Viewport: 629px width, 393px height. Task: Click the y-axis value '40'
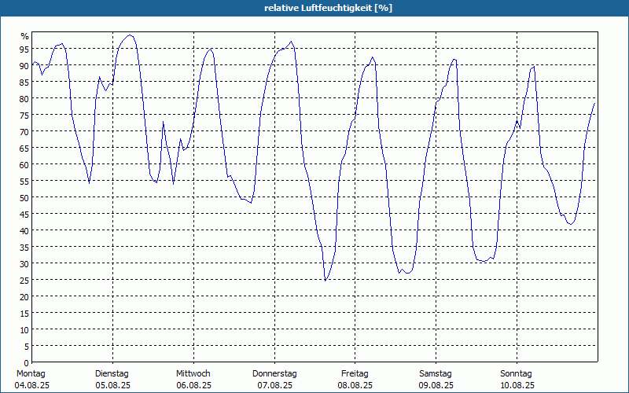25,230
